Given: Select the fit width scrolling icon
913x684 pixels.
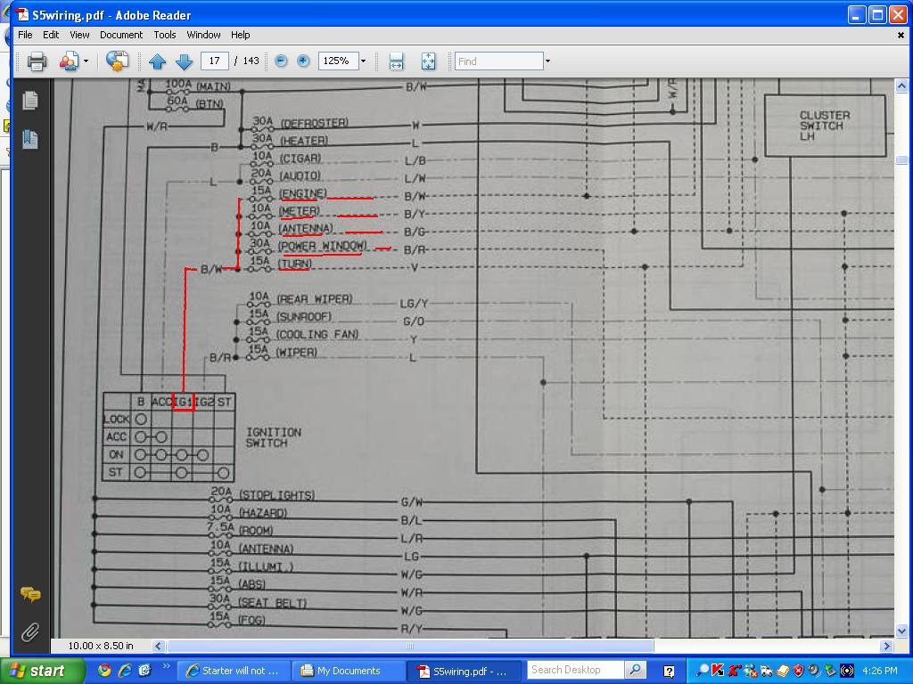Looking at the screenshot, I should 397,61.
